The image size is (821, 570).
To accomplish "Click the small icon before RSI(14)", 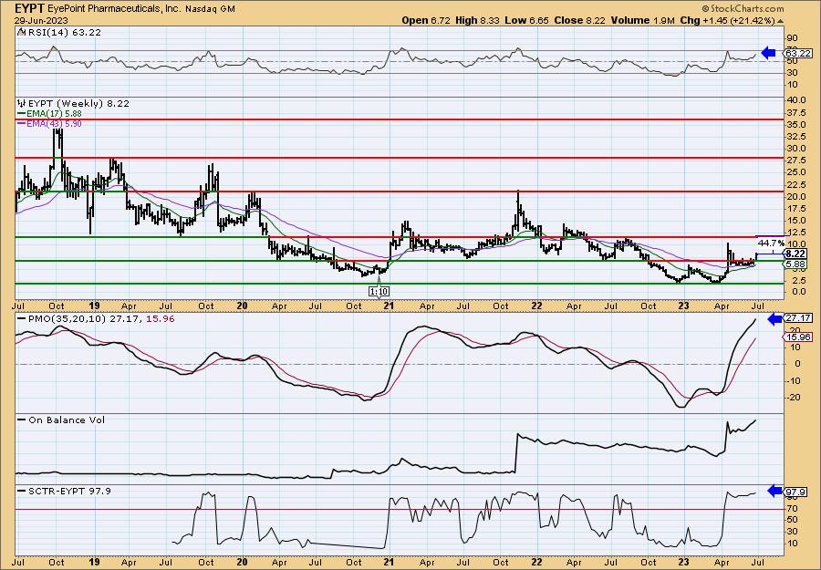I will [x=21, y=32].
